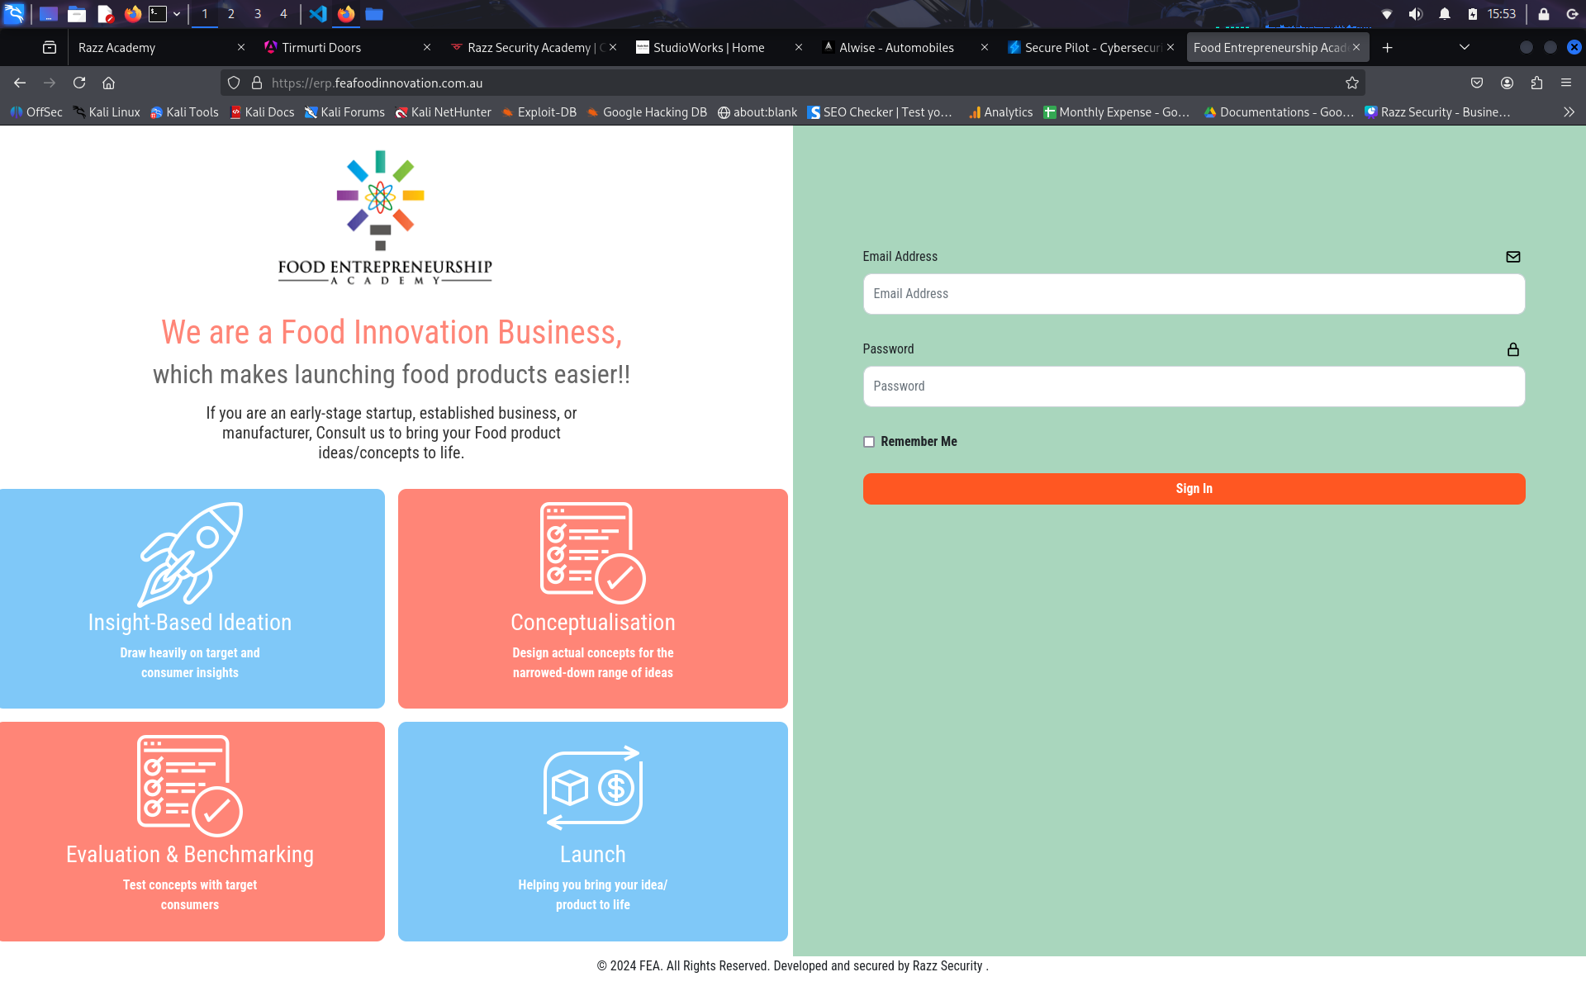Go back to the previous page
The width and height of the screenshot is (1586, 991).
20,83
